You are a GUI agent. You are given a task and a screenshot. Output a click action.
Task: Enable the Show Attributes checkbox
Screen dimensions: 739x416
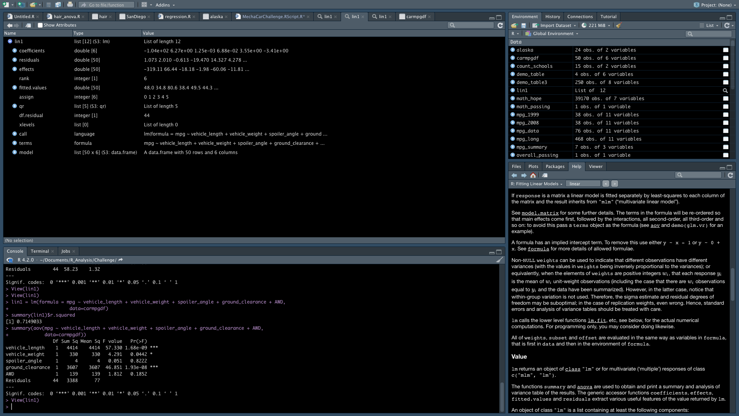[x=40, y=25]
